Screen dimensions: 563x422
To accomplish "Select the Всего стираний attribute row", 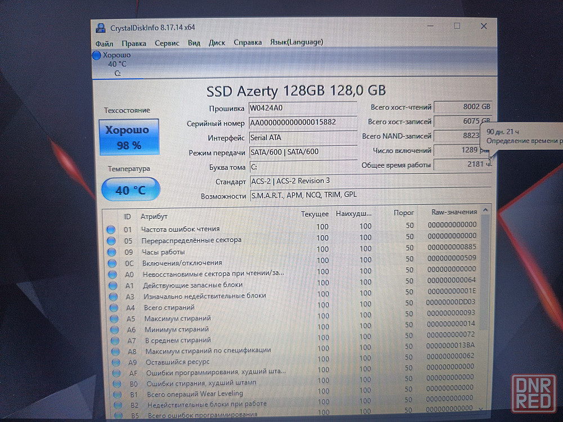I will tap(294, 306).
